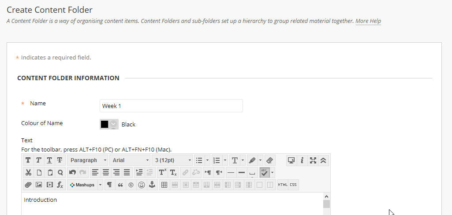Preview content with monitor icon

click(x=291, y=160)
